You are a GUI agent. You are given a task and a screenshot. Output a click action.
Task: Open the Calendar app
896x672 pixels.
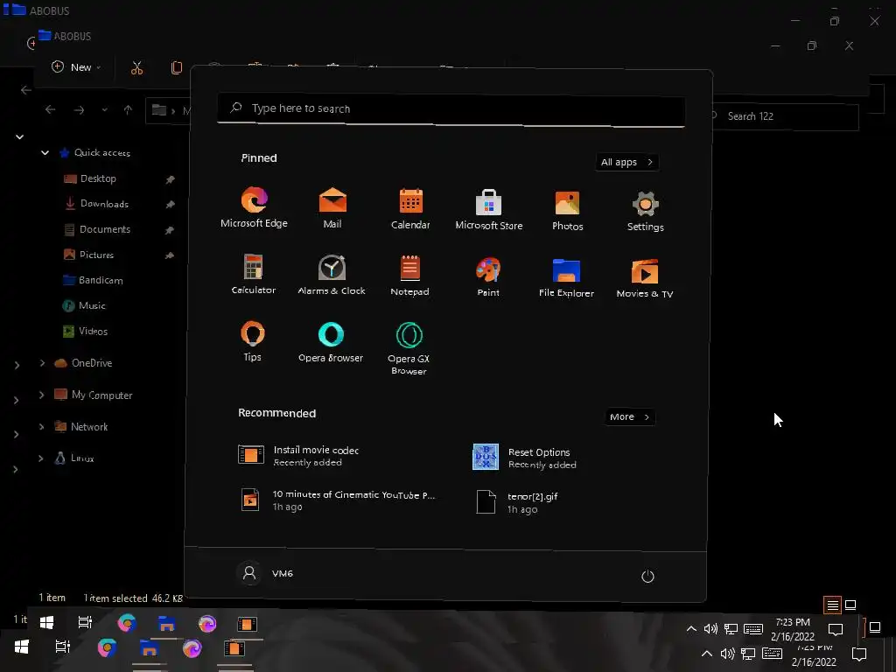pos(410,208)
